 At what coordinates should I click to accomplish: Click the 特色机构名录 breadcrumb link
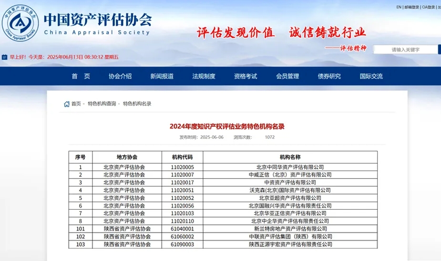pyautogui.click(x=137, y=104)
